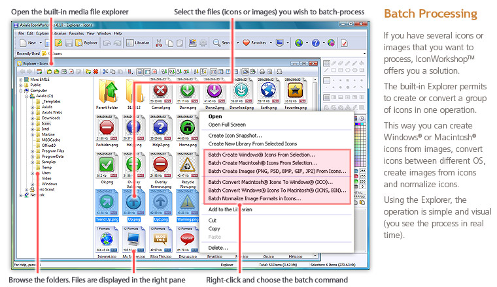This screenshot has height=287, width=497.
Task: Expand the Program Files folder node
Action: click(32, 151)
